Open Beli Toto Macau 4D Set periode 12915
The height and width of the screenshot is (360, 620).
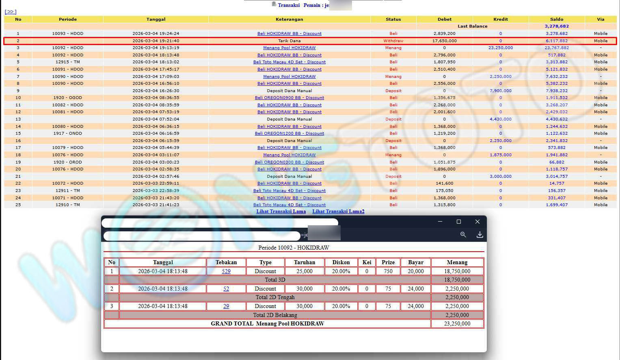289,62
